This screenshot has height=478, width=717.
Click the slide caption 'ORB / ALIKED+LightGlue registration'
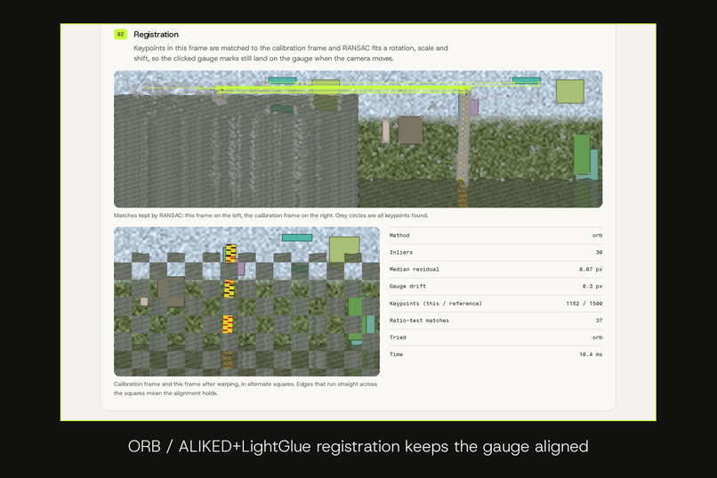[x=358, y=447]
